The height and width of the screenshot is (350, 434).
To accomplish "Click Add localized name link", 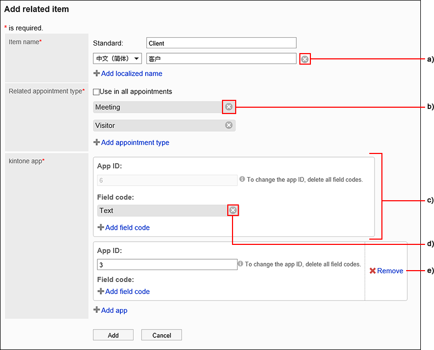I will tap(132, 74).
